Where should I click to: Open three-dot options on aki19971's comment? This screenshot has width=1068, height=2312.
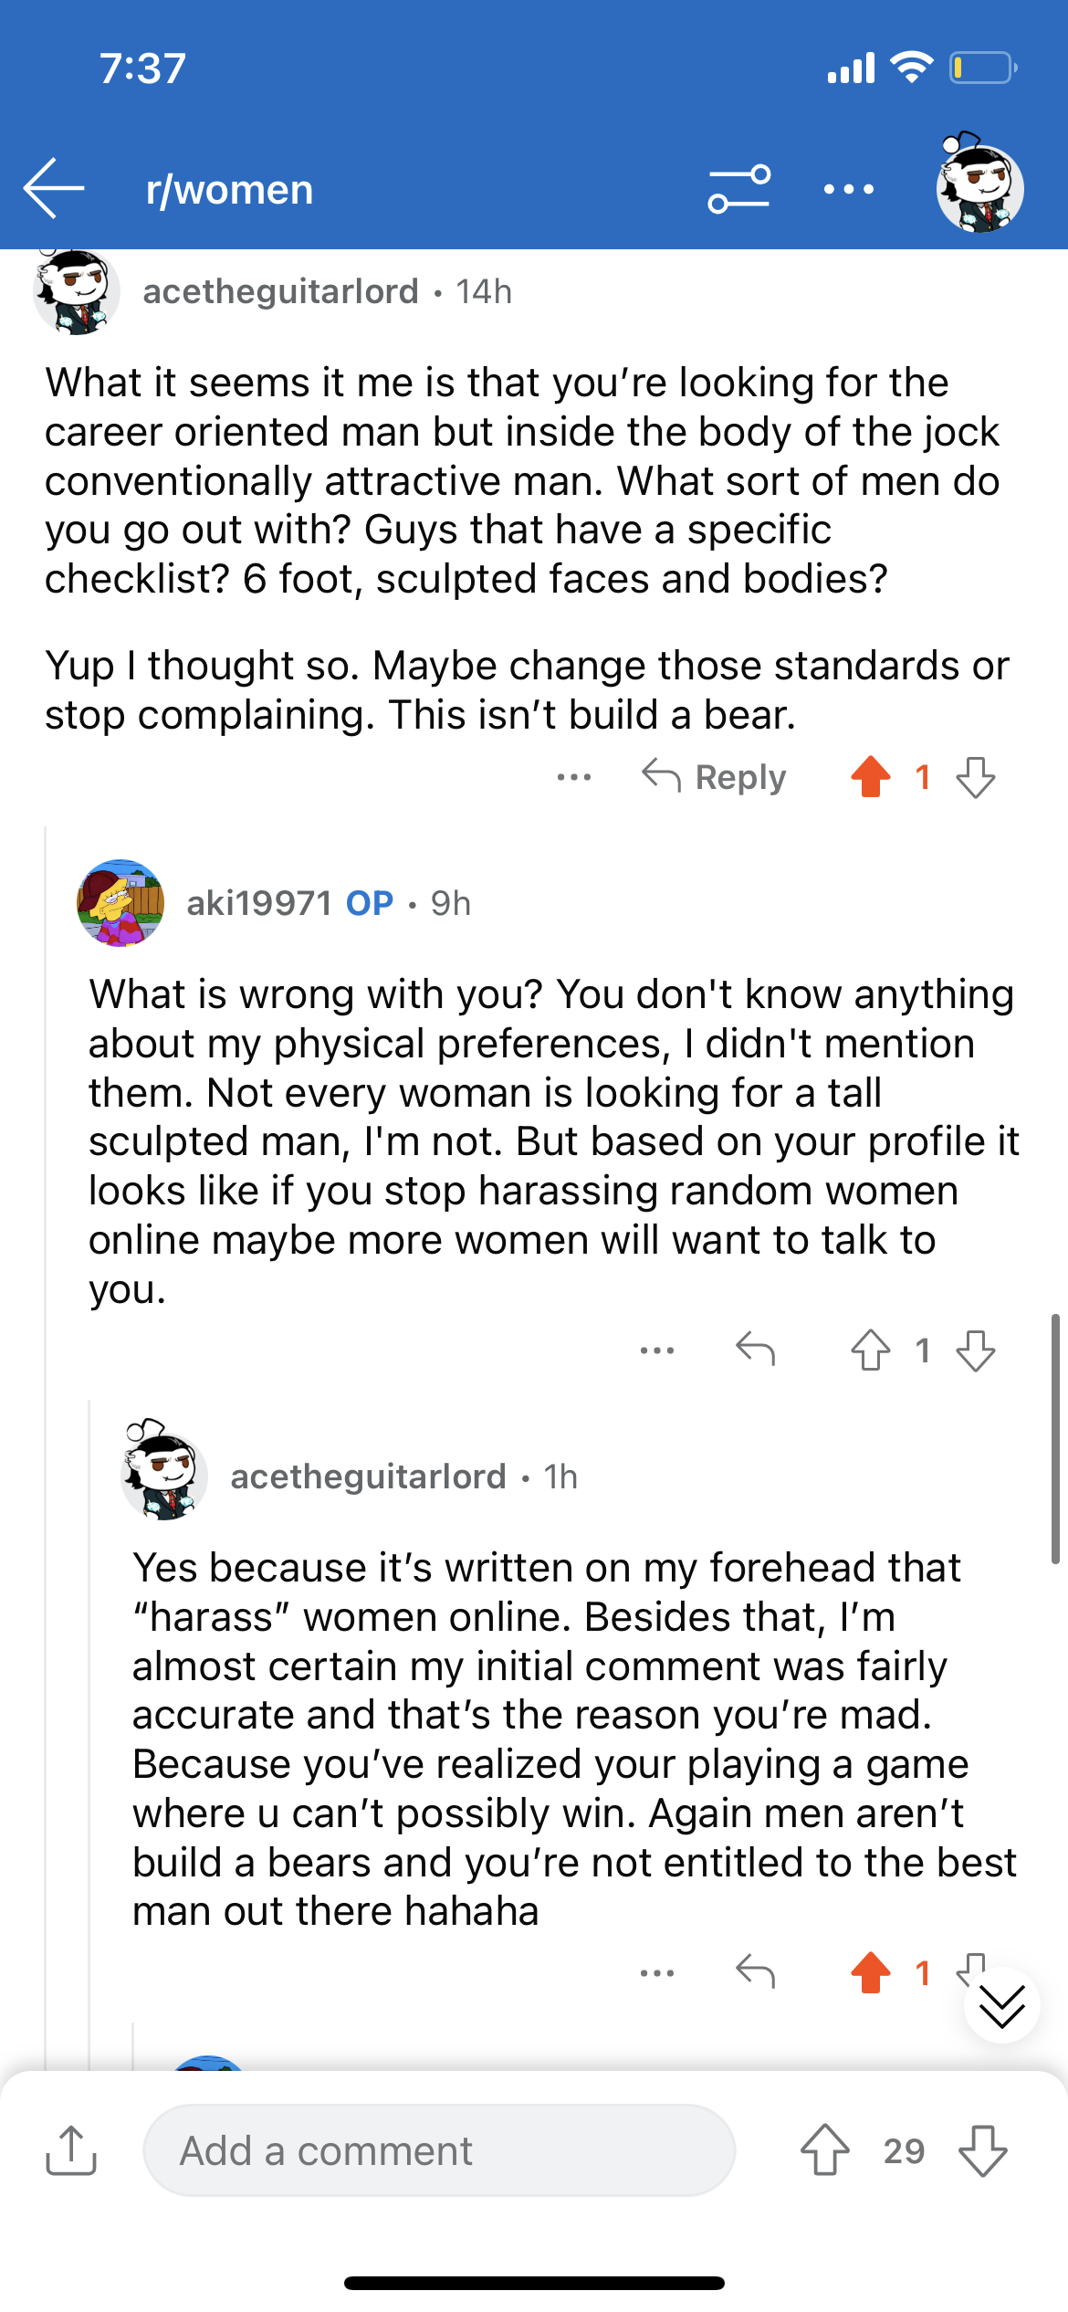657,1350
